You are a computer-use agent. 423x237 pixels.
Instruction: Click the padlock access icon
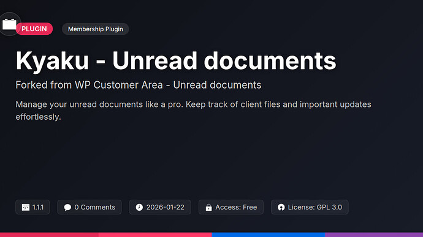coord(208,208)
